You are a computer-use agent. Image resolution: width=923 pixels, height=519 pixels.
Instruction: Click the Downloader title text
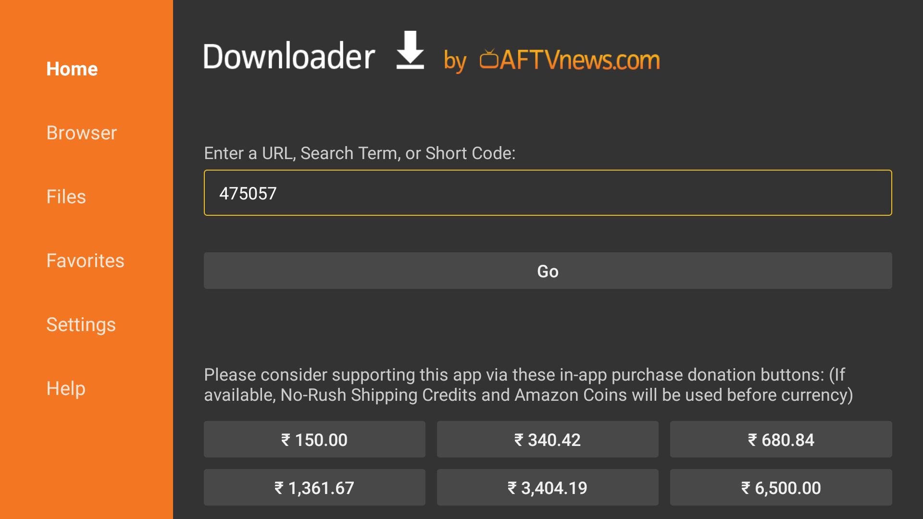coord(289,57)
